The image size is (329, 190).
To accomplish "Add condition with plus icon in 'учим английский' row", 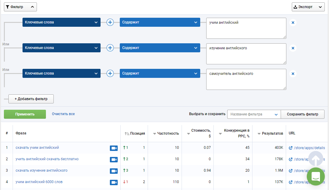I will click(110, 22).
